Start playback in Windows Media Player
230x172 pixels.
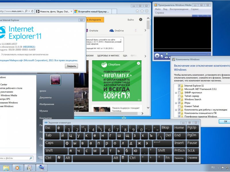click(157, 56)
